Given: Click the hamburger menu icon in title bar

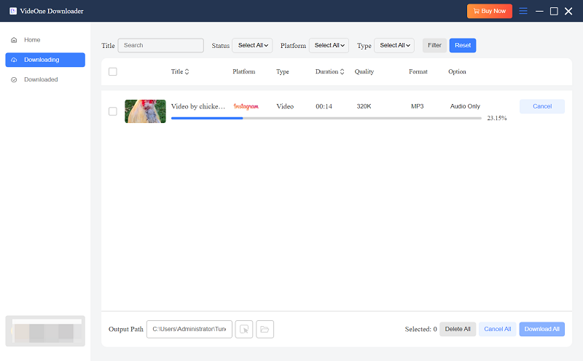Looking at the screenshot, I should [x=523, y=11].
